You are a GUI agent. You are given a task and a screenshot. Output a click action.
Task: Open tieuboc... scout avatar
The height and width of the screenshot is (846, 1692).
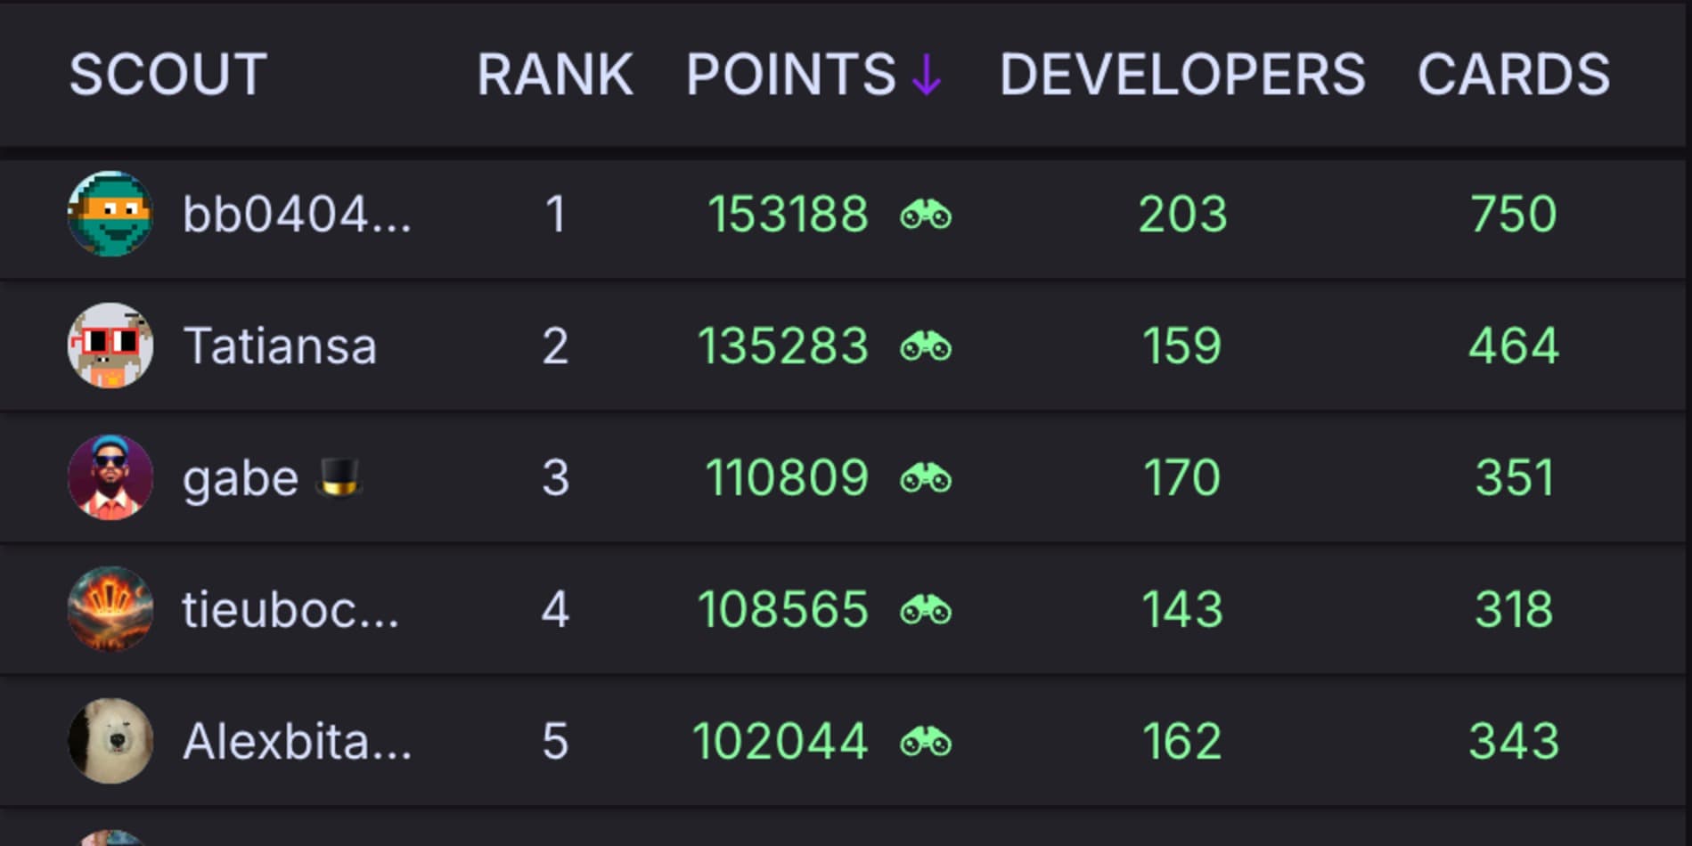(110, 609)
